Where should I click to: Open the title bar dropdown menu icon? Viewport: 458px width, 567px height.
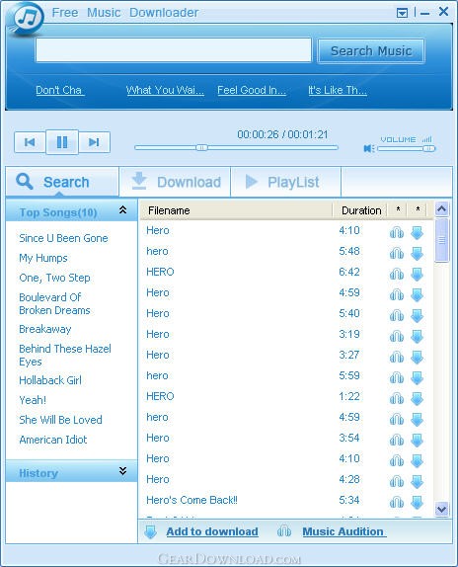coord(402,14)
